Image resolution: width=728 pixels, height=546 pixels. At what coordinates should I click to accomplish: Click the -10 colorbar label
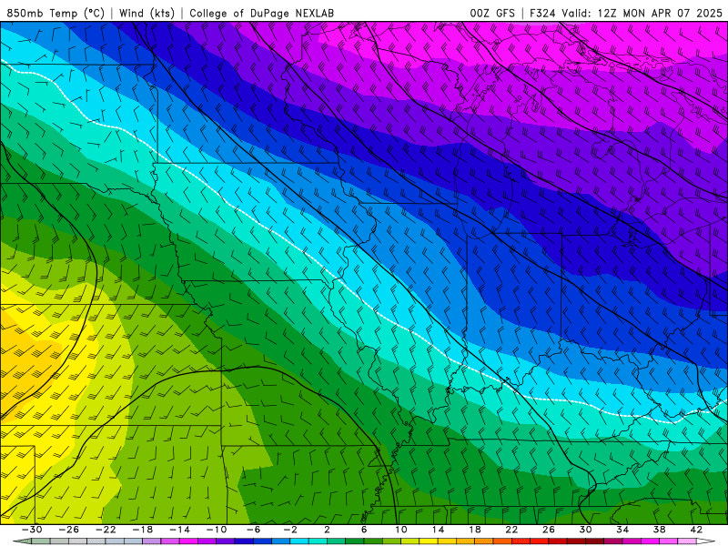click(217, 530)
